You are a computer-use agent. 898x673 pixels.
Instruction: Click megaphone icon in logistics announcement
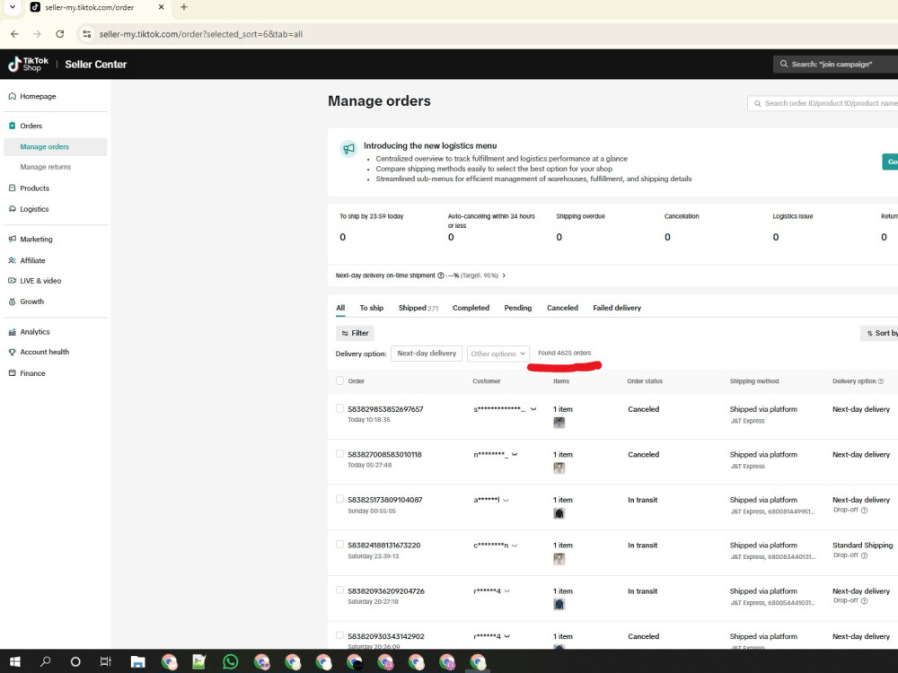(x=348, y=149)
